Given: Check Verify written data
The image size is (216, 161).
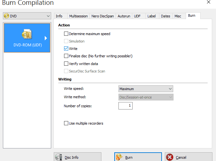Looking at the screenshot, I should pyautogui.click(x=66, y=64).
